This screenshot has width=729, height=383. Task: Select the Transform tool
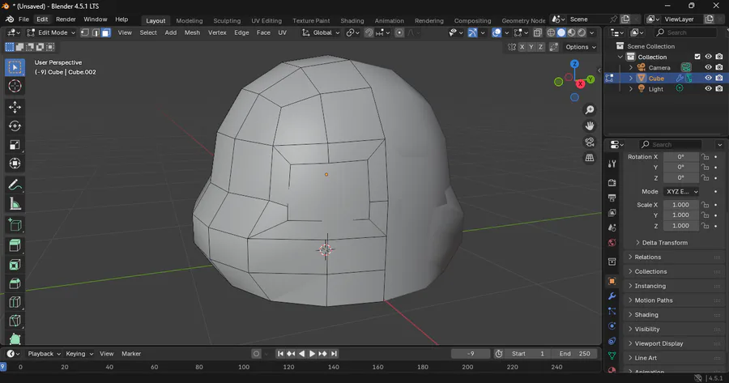pyautogui.click(x=15, y=164)
